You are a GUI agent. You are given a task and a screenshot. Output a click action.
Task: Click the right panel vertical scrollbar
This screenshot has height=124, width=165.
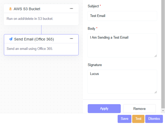pos(163,52)
